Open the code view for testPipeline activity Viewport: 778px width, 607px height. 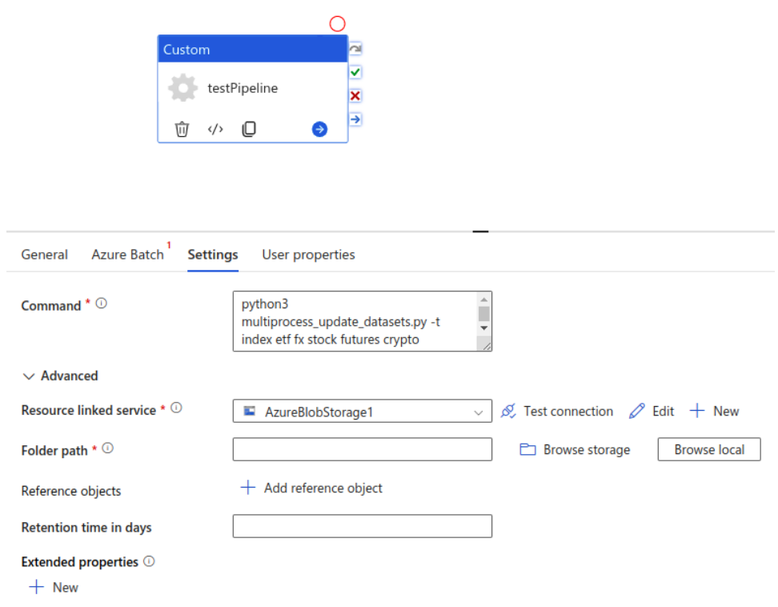(215, 129)
